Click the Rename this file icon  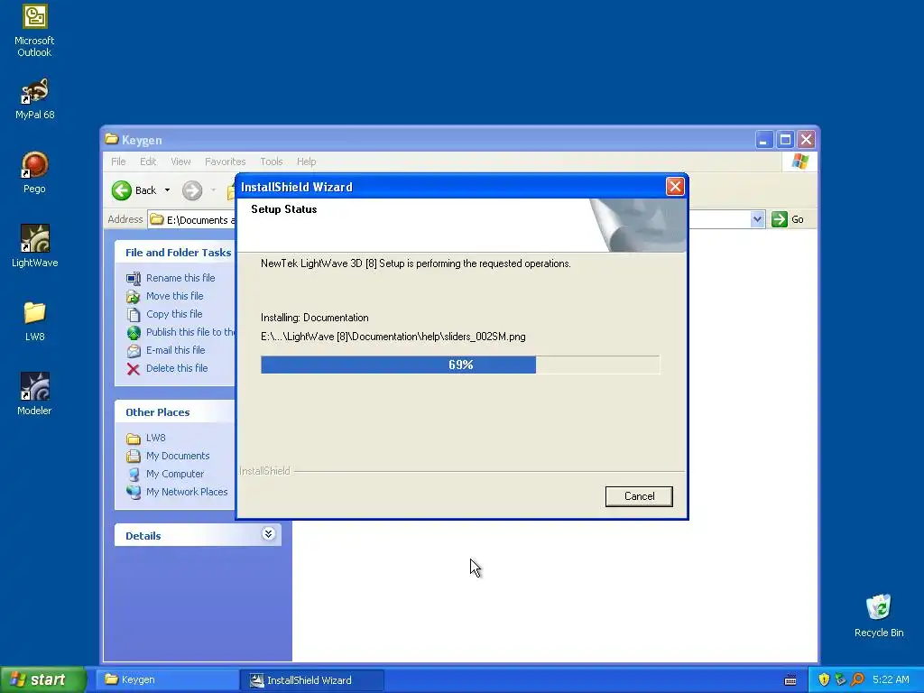coord(134,278)
